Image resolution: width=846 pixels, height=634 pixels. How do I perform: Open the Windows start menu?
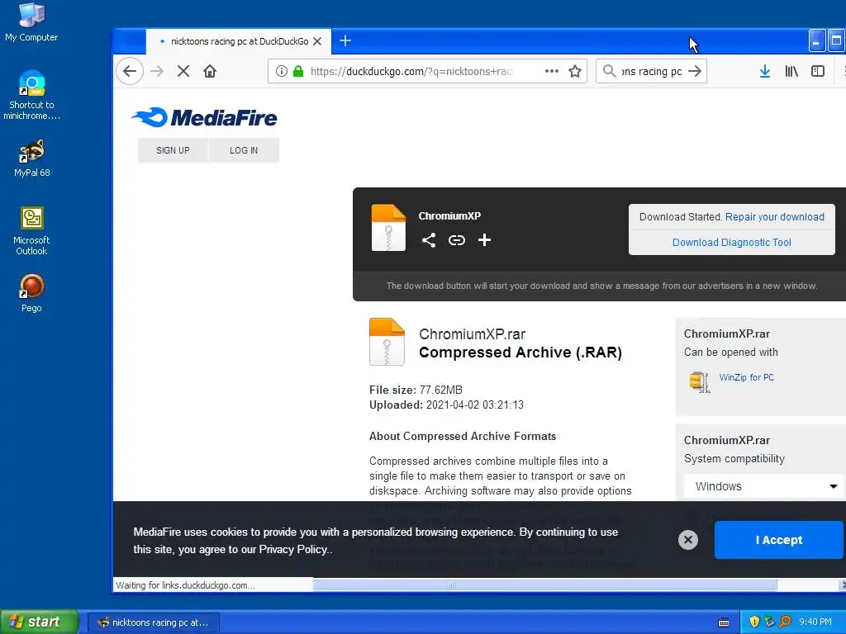(39, 622)
